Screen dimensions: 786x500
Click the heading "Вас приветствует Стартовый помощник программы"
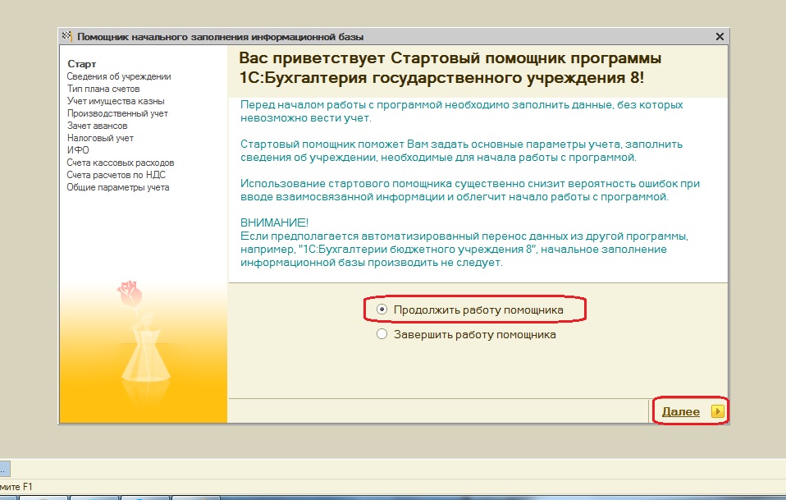450,58
